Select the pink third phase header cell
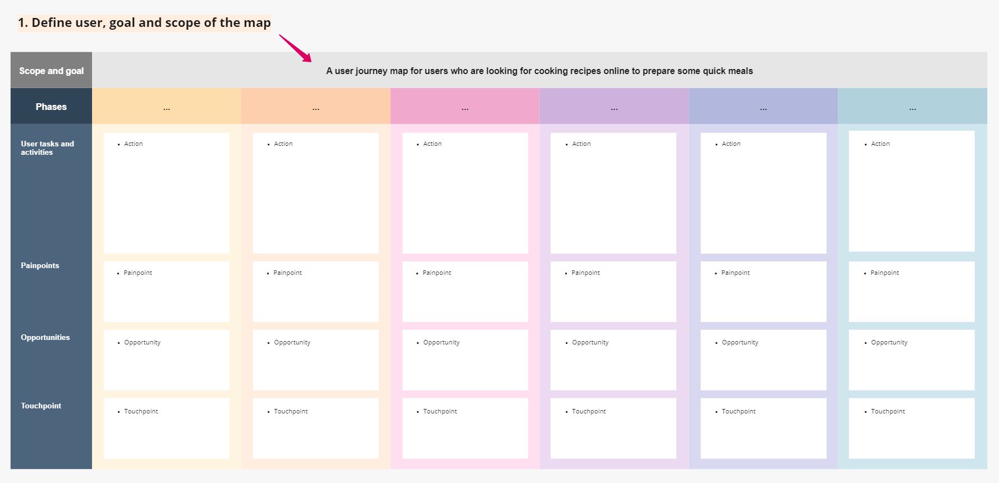Screen dimensions: 999x483 [x=465, y=107]
